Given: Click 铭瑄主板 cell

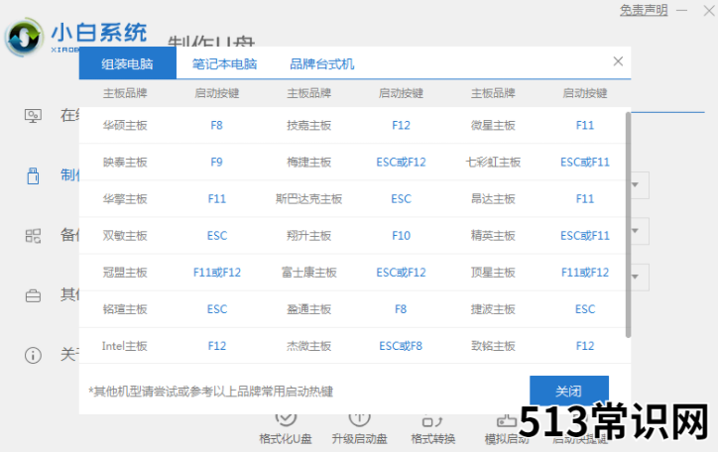Looking at the screenshot, I should [125, 309].
